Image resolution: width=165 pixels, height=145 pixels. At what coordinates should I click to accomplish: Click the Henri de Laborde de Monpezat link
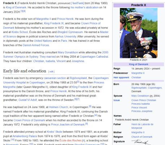pyautogui.click(x=142, y=126)
